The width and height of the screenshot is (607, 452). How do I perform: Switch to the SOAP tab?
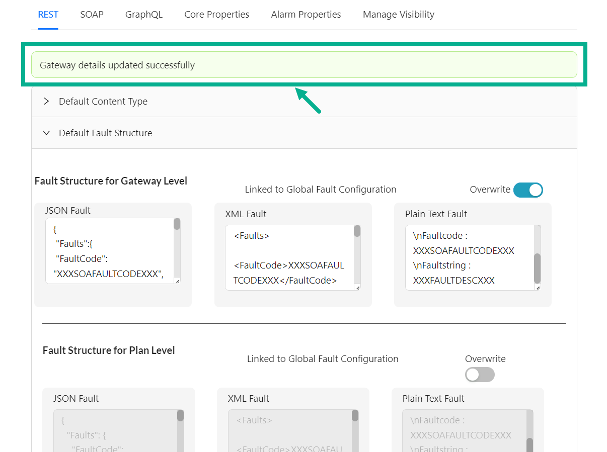tap(92, 15)
